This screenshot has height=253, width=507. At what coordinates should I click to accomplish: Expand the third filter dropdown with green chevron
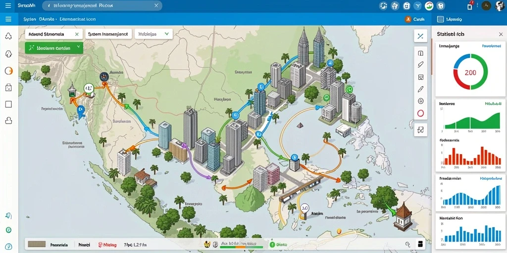167,34
